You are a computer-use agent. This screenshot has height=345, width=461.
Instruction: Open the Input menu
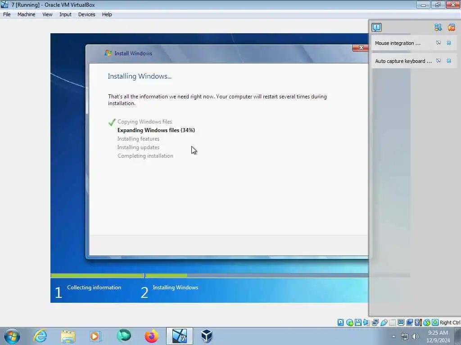[65, 14]
